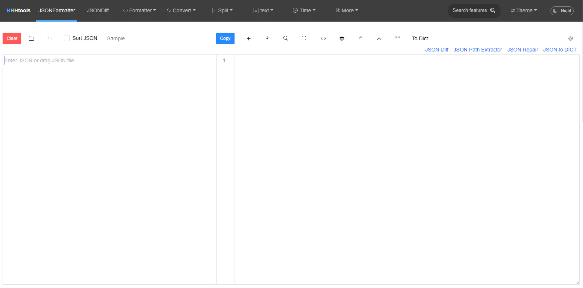Select the JSONFormatter tab
Screen dimensions: 583x288
(57, 10)
